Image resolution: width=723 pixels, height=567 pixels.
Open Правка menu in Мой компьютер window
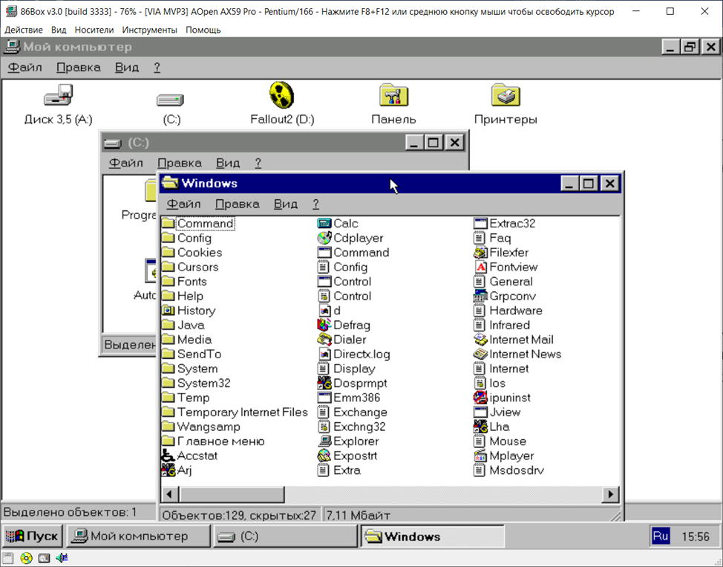(x=78, y=68)
